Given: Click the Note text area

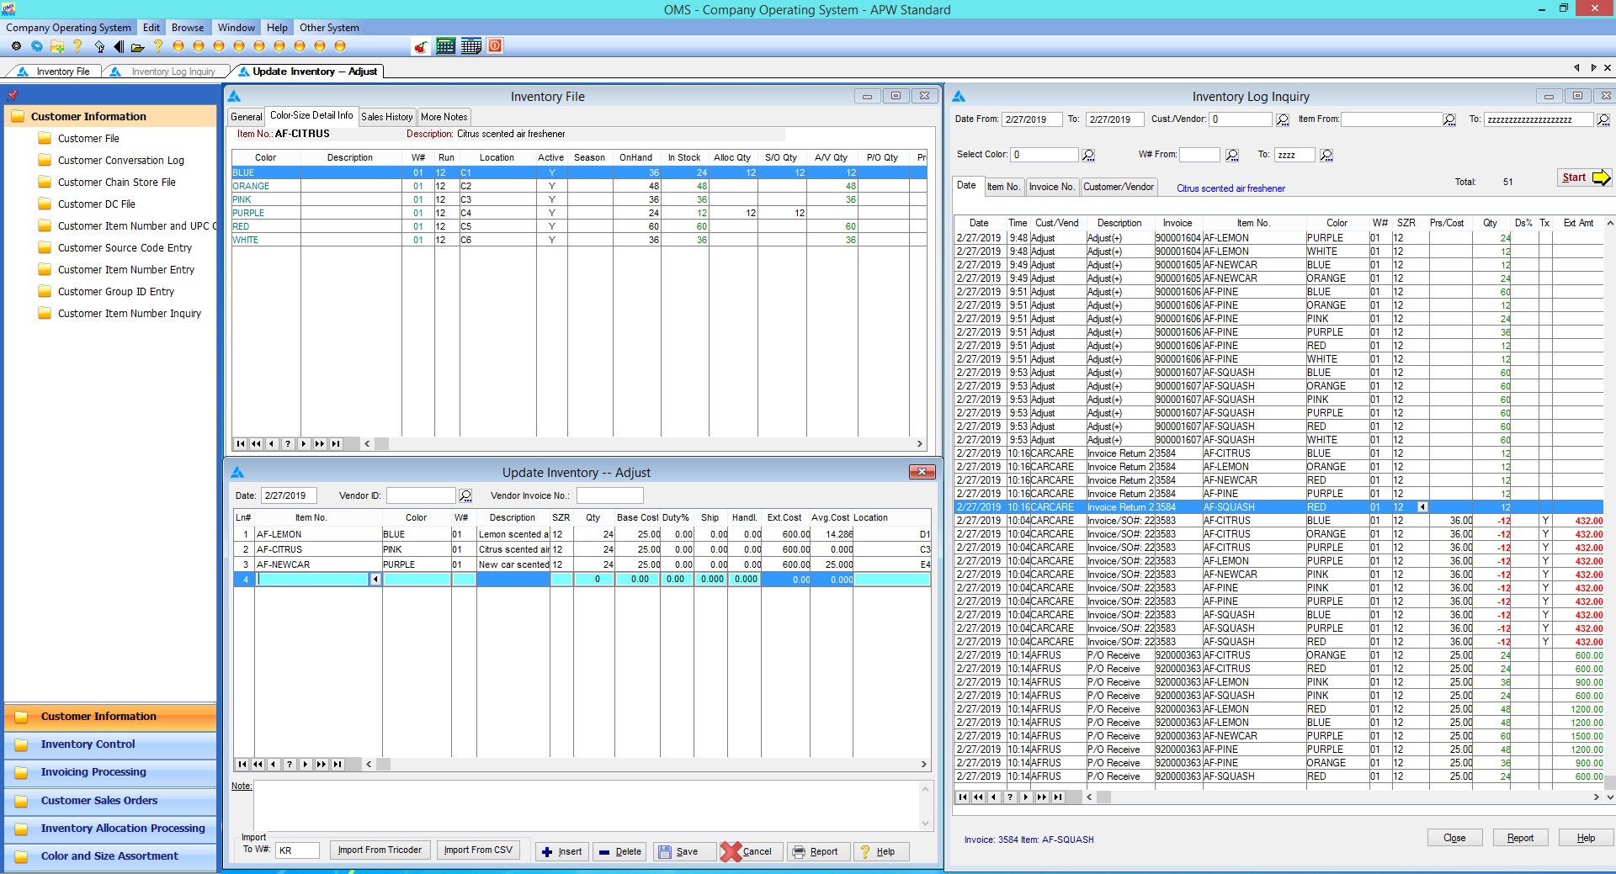Looking at the screenshot, I should click(587, 806).
